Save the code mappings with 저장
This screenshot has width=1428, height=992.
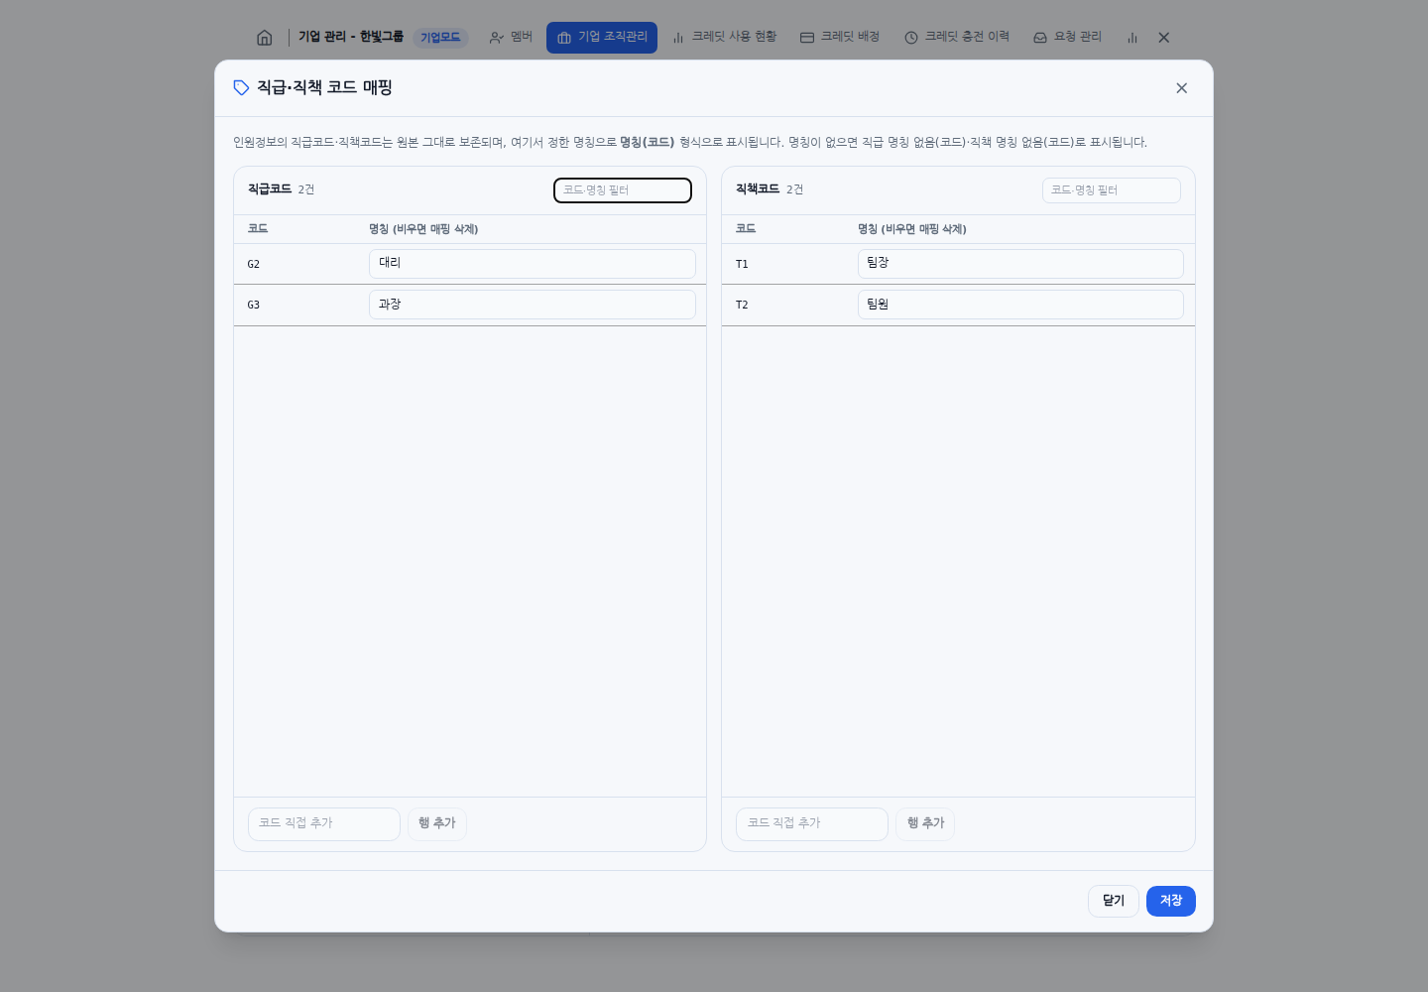click(1171, 901)
